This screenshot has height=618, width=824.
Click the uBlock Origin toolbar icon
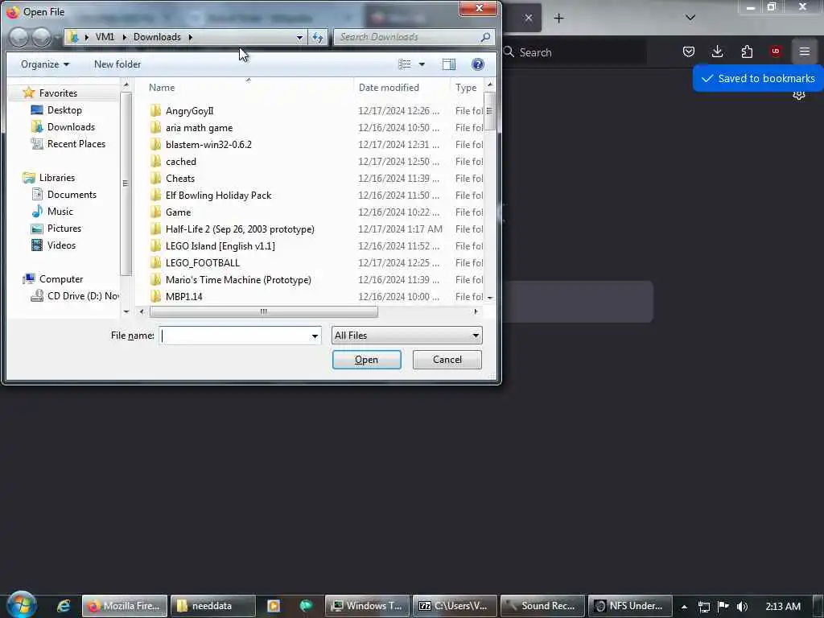pyautogui.click(x=775, y=51)
